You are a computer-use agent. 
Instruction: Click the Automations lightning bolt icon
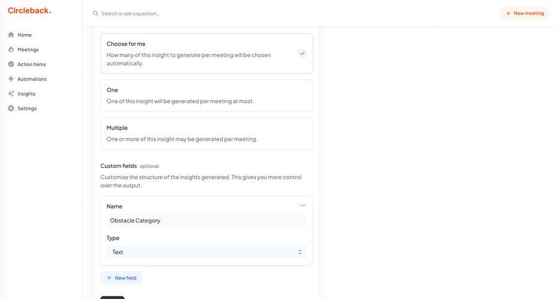pos(11,79)
